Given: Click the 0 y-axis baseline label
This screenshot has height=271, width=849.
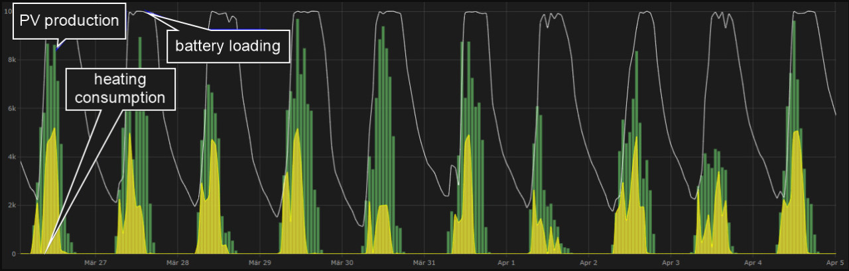Looking at the screenshot, I should pyautogui.click(x=13, y=254).
